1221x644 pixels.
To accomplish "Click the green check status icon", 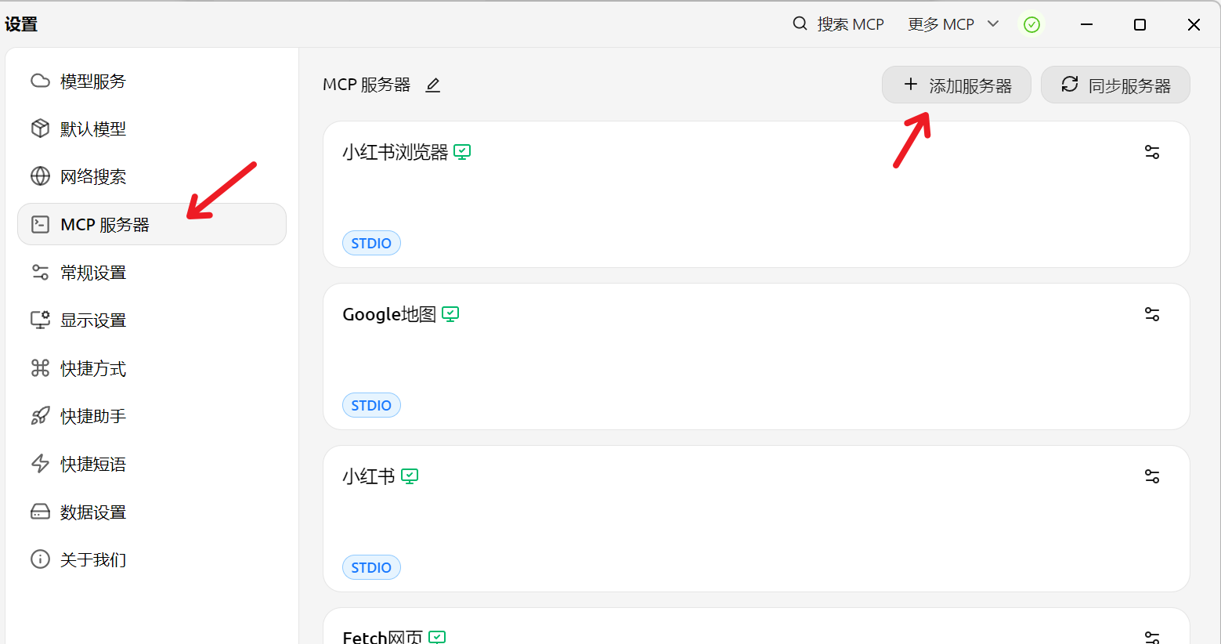I will click(1032, 24).
